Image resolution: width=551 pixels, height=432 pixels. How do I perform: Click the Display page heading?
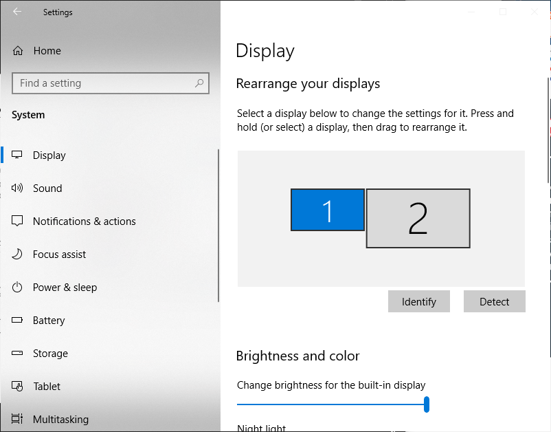[x=265, y=51]
